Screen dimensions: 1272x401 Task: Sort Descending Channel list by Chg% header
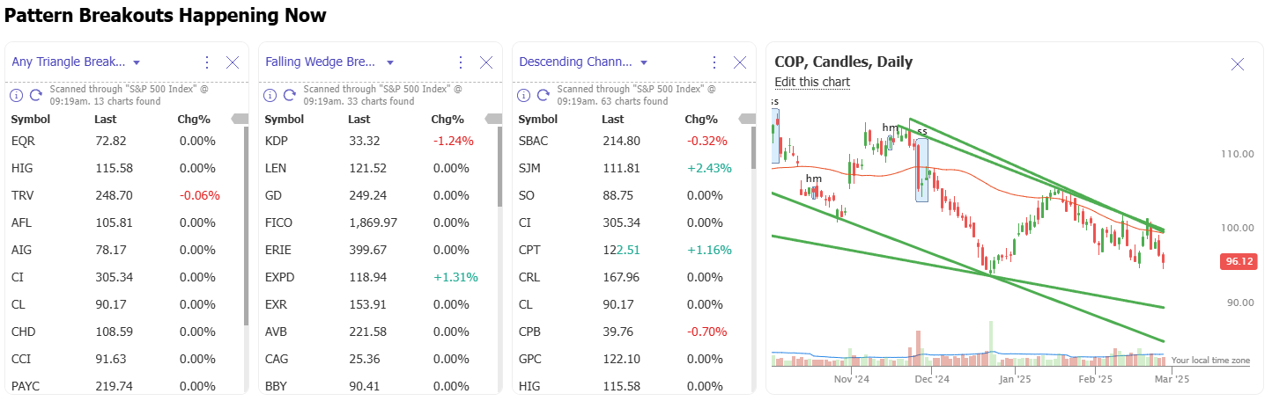pyautogui.click(x=702, y=120)
